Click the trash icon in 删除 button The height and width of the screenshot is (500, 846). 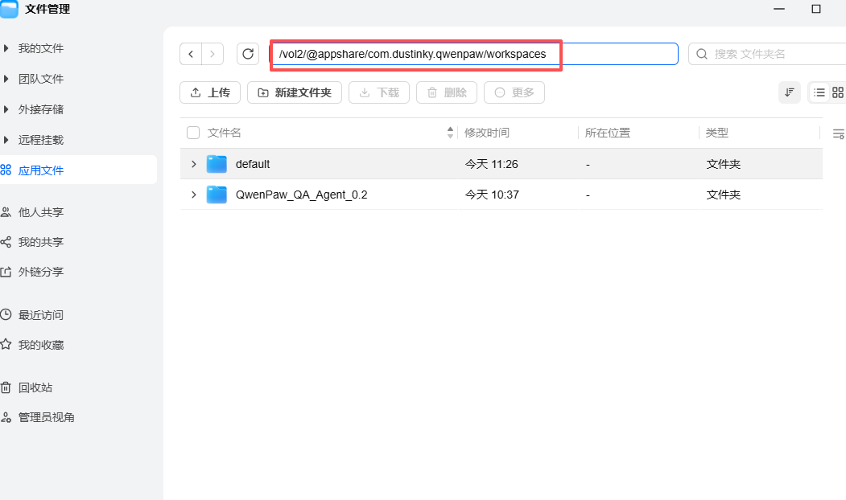tap(432, 92)
